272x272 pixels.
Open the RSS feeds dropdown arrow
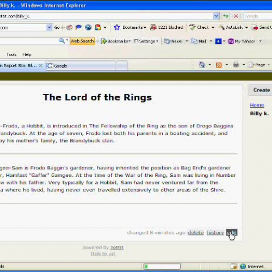pyautogui.click(x=227, y=65)
